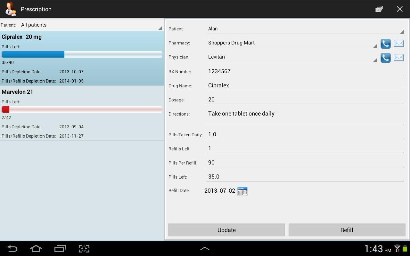The height and width of the screenshot is (256, 410).
Task: Click refills depletion date 2014-01-05
Action: click(x=71, y=81)
